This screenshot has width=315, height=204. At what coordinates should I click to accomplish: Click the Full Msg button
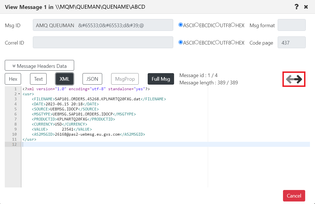161,79
